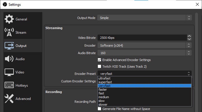Open the Audio Bitrate 160 dropdown
Viewport: 202px width, 112px height.
[145, 53]
